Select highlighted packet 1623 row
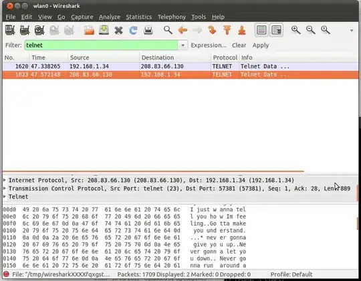Screen dimensions: 361x281 click(x=180, y=75)
